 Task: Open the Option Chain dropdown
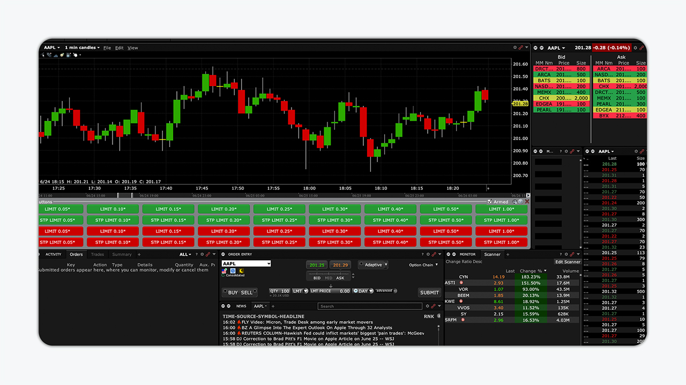click(423, 265)
